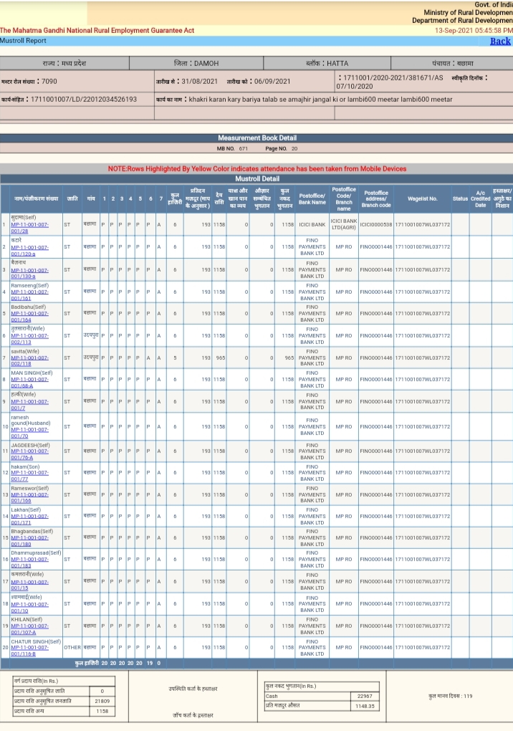Click the district value 'DAMOH'
The image size is (513, 731).
(x=206, y=63)
